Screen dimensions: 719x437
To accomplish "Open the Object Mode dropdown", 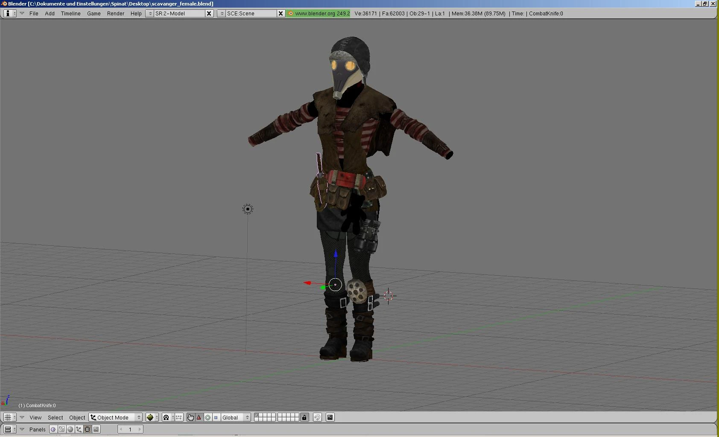I will tap(115, 417).
